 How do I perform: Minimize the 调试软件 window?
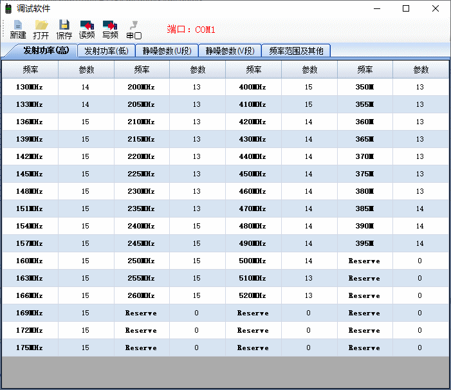click(377, 8)
